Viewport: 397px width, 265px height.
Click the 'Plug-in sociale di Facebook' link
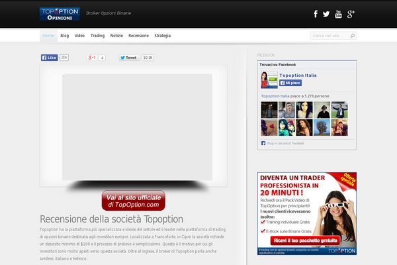(x=286, y=143)
